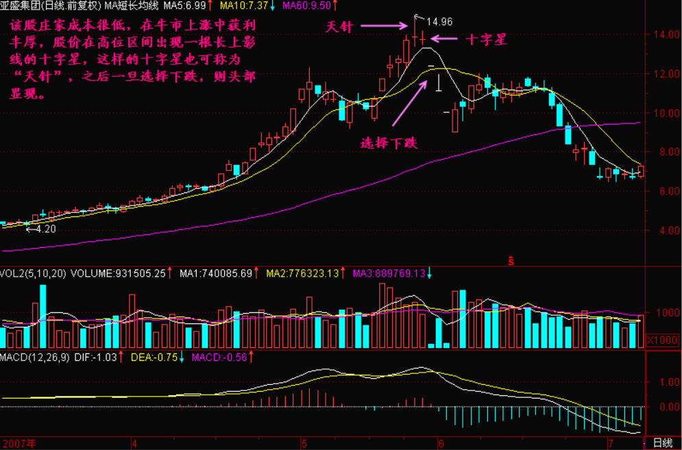Click the red up arrow after VOLUME:931505.25

(170, 273)
